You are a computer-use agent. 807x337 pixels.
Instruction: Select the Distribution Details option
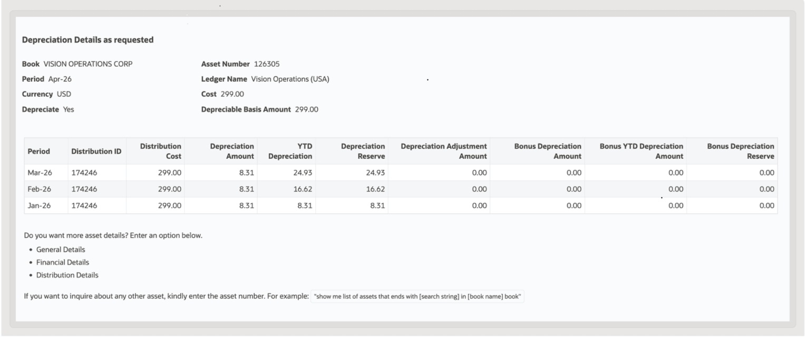pos(67,275)
